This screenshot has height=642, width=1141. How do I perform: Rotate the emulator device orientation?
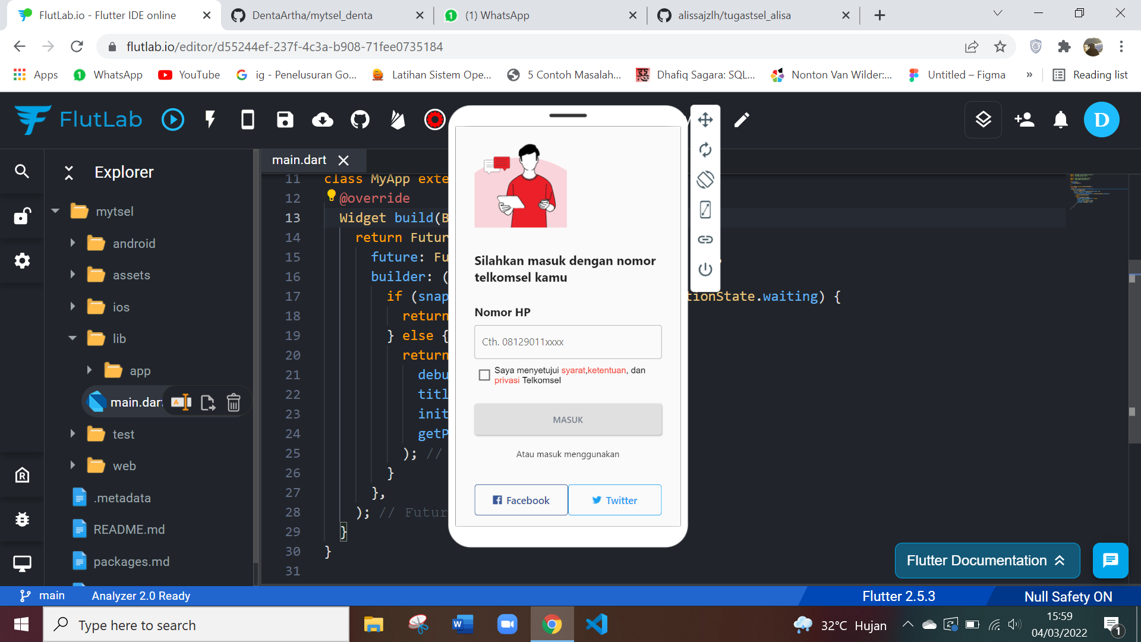click(705, 180)
